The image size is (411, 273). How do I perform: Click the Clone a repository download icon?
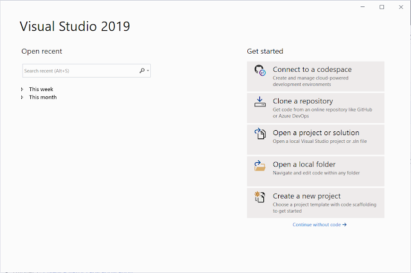[x=259, y=102]
